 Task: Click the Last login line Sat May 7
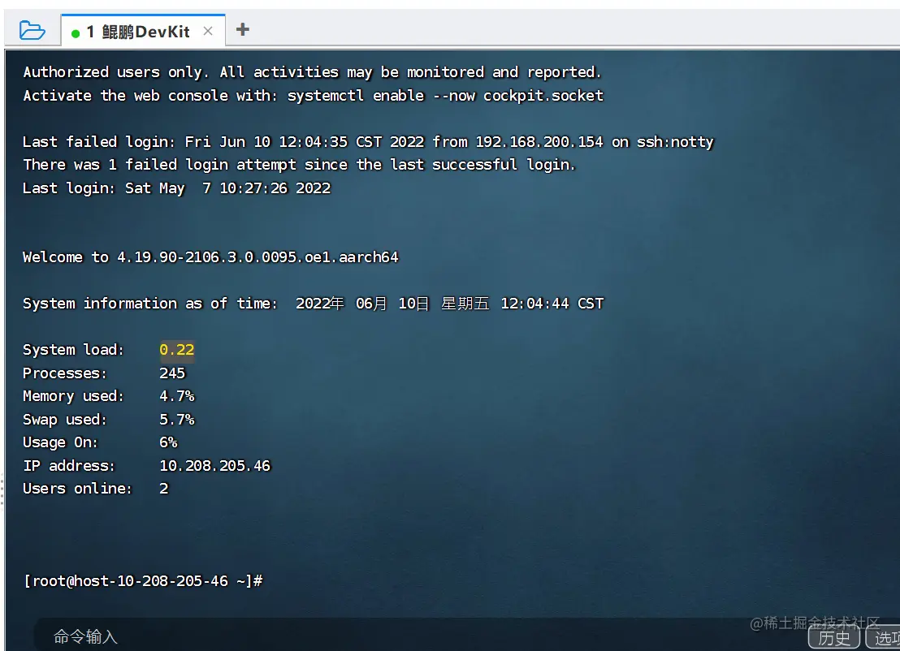(x=177, y=188)
